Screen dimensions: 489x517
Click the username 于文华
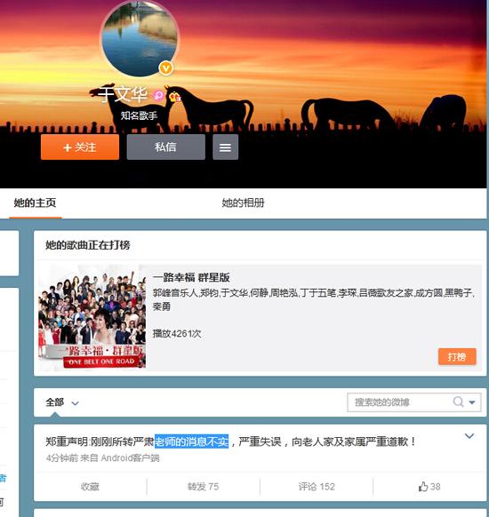[x=124, y=94]
